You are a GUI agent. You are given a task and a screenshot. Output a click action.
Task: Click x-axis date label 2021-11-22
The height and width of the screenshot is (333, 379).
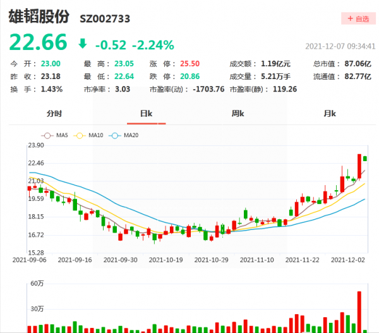pos(302,260)
